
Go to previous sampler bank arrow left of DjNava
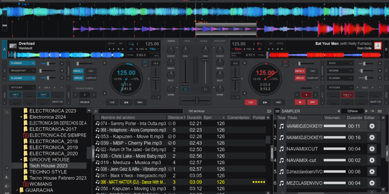point(338,111)
